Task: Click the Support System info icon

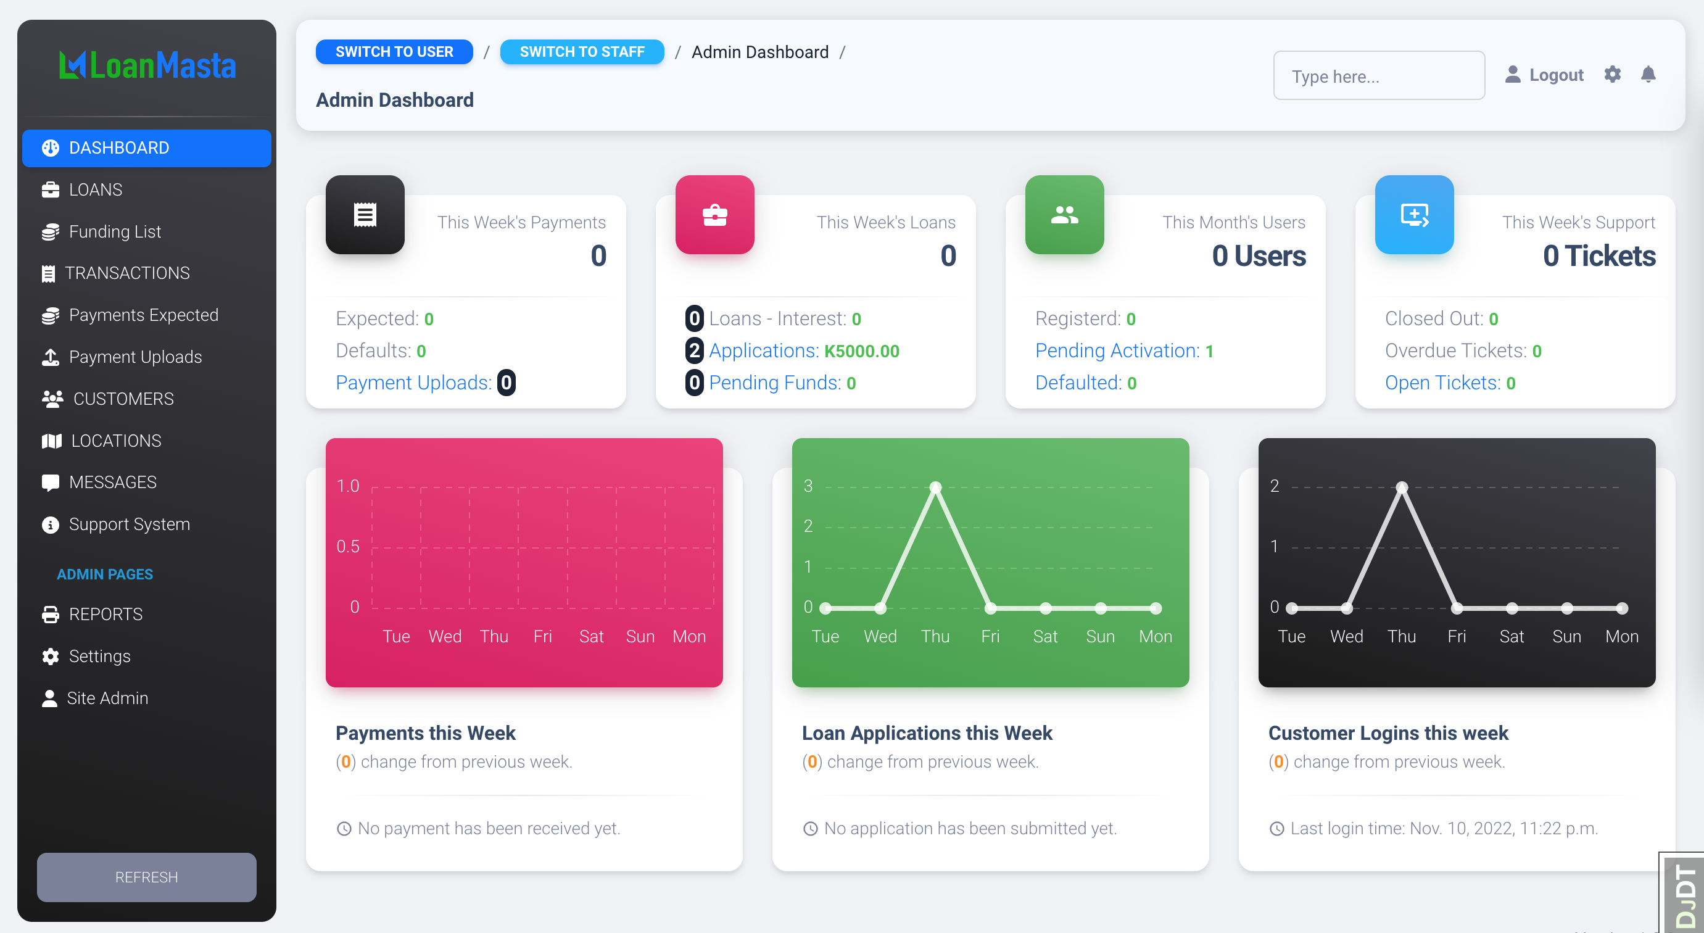Action: 50,525
